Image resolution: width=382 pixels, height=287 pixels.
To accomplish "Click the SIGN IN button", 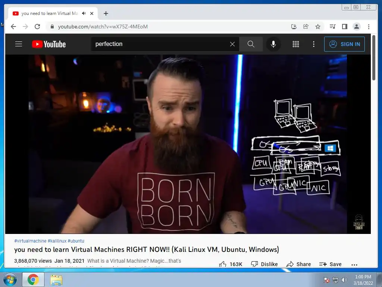I will (x=344, y=44).
